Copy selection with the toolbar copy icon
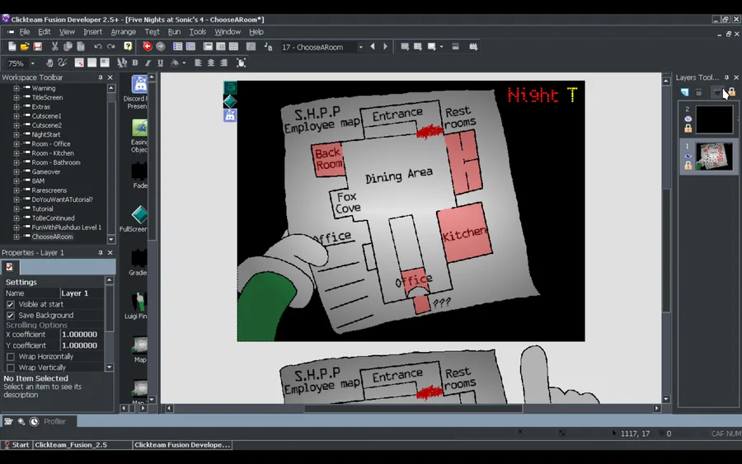 [68, 46]
